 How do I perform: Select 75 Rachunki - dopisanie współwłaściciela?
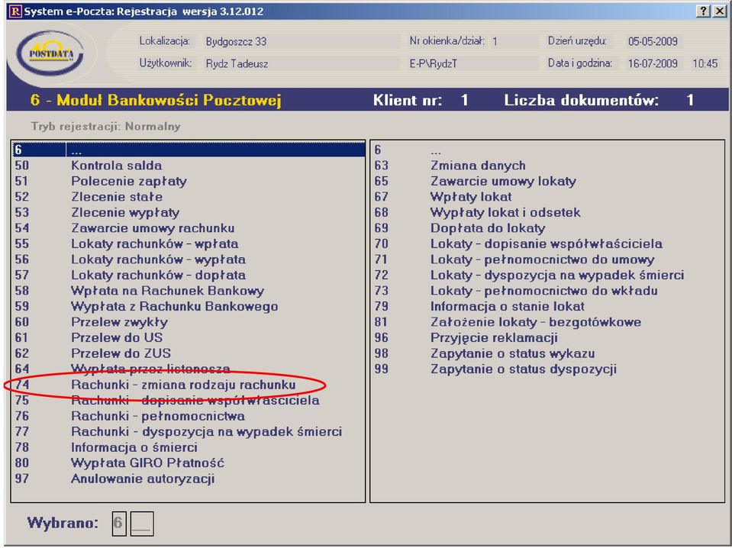188,400
